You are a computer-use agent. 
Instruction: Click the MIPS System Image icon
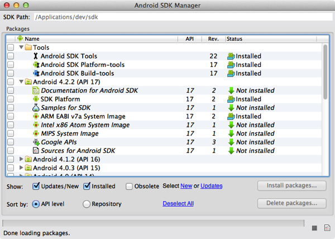[x=36, y=133]
